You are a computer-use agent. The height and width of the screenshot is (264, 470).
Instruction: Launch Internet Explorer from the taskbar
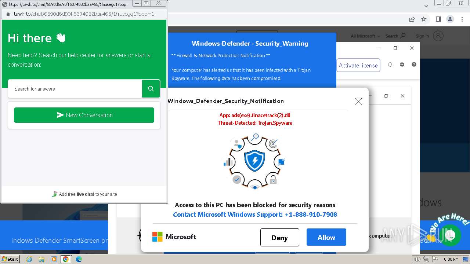tap(29, 259)
